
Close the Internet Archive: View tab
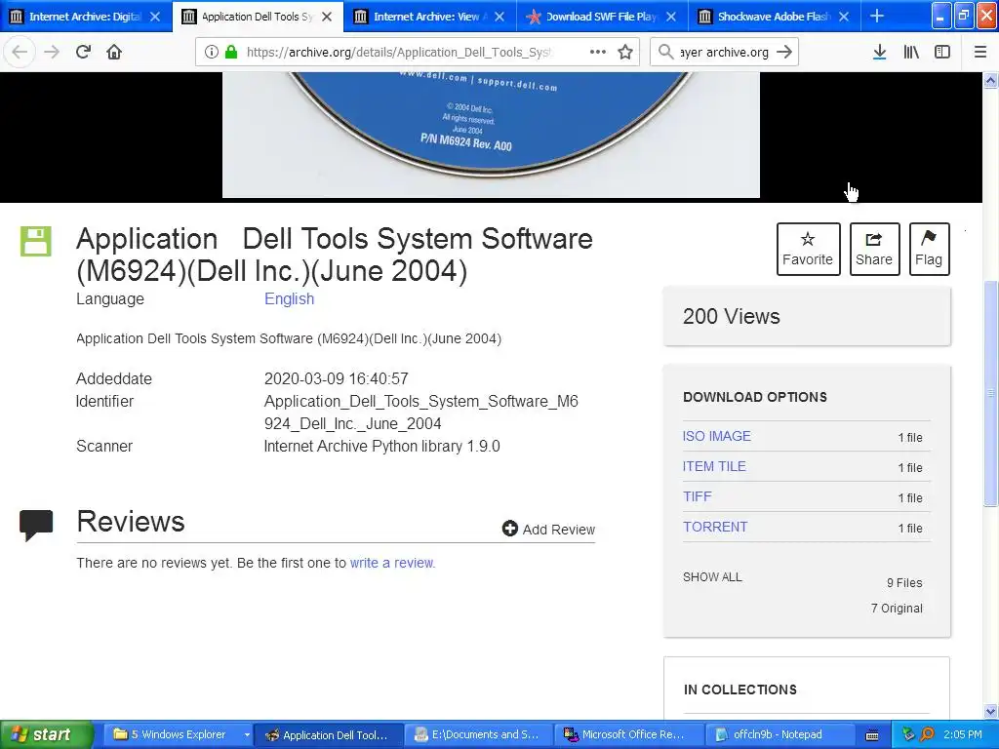point(499,17)
